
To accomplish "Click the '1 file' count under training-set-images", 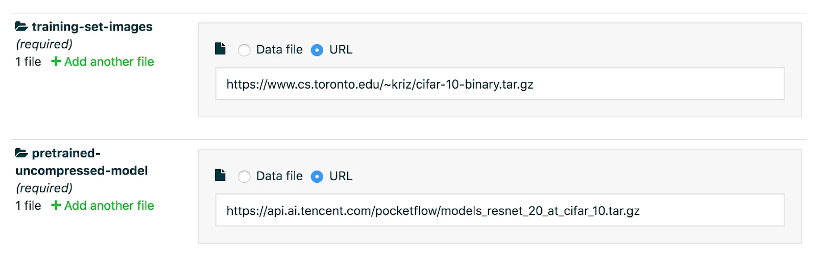I will 28,62.
